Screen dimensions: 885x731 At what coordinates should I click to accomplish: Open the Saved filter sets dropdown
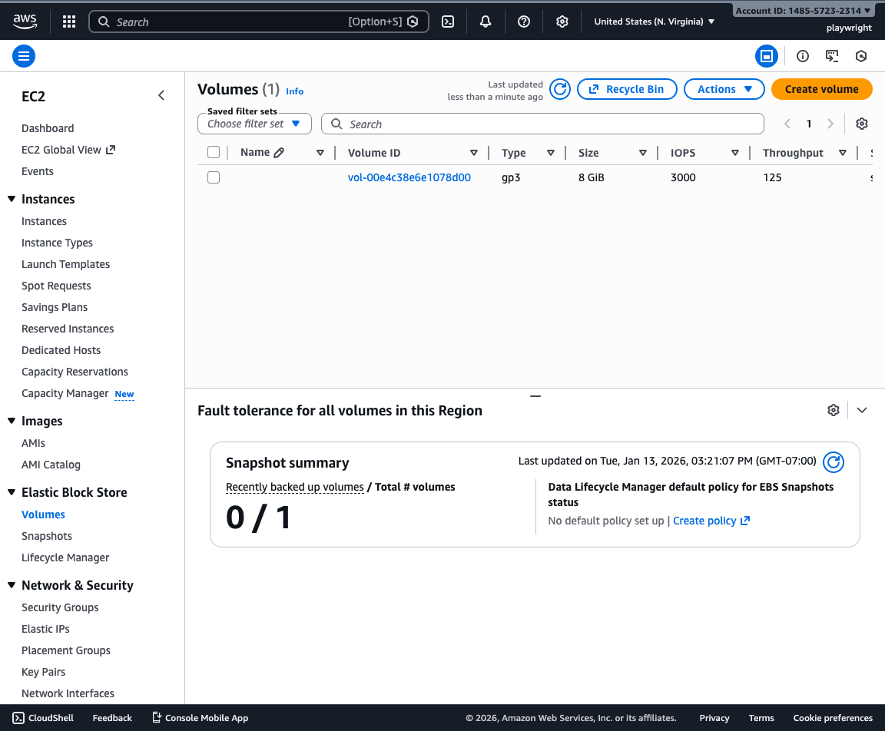(254, 124)
